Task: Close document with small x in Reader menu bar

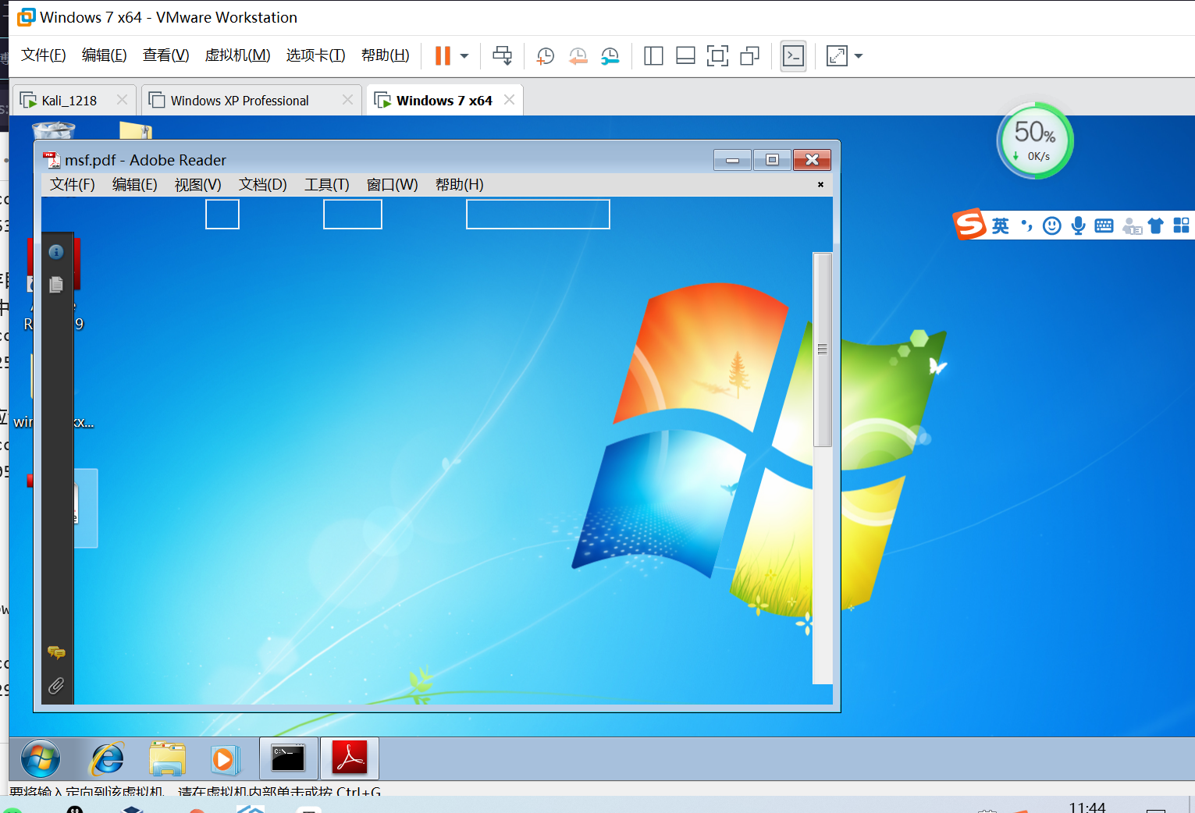Action: [820, 185]
